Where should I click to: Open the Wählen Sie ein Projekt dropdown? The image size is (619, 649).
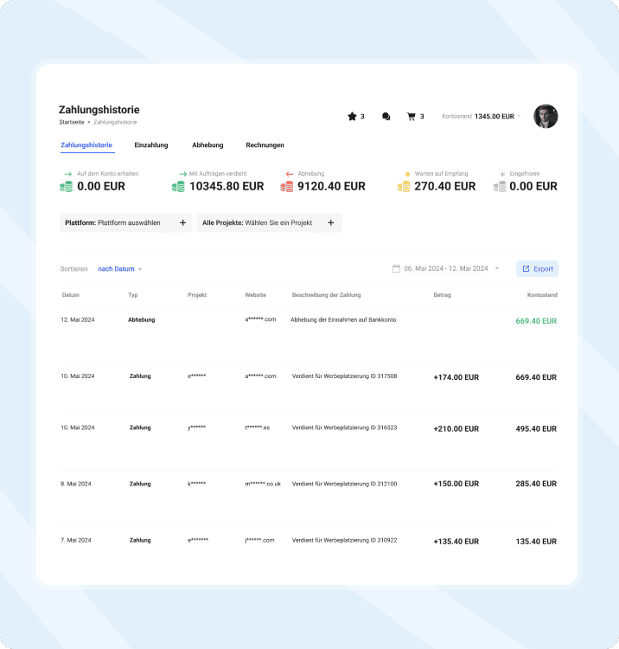click(270, 222)
